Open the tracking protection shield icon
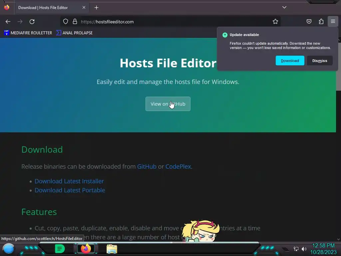Screen dimensions: 341x256 pos(66,22)
